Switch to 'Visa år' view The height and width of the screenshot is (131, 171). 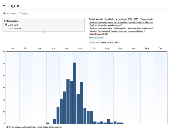click(20, 13)
